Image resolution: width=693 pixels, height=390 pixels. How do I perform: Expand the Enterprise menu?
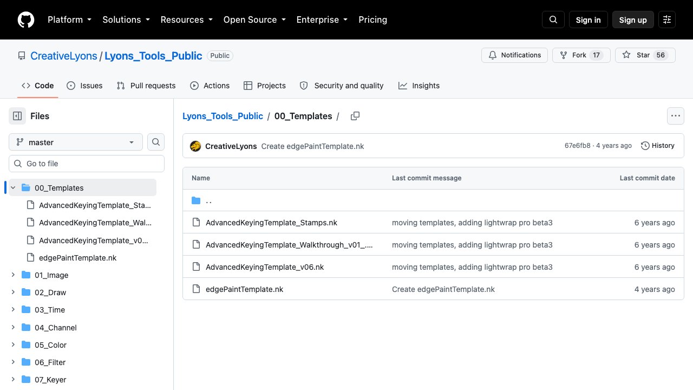[322, 19]
